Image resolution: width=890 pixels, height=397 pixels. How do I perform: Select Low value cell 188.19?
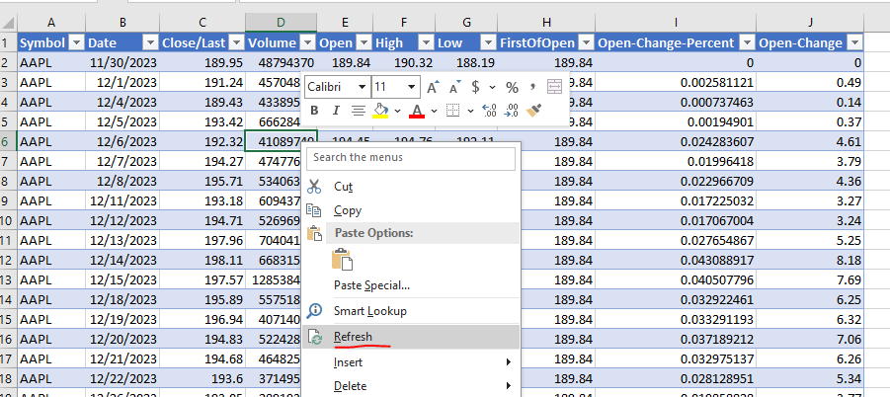[466, 62]
